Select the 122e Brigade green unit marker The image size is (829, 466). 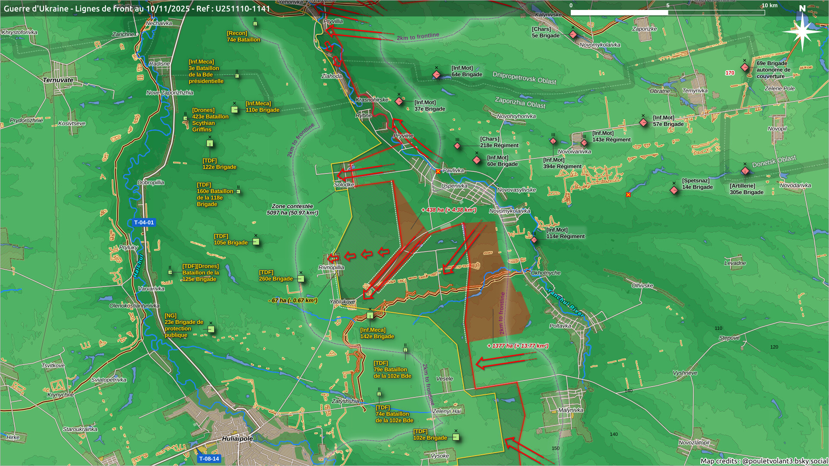click(210, 143)
